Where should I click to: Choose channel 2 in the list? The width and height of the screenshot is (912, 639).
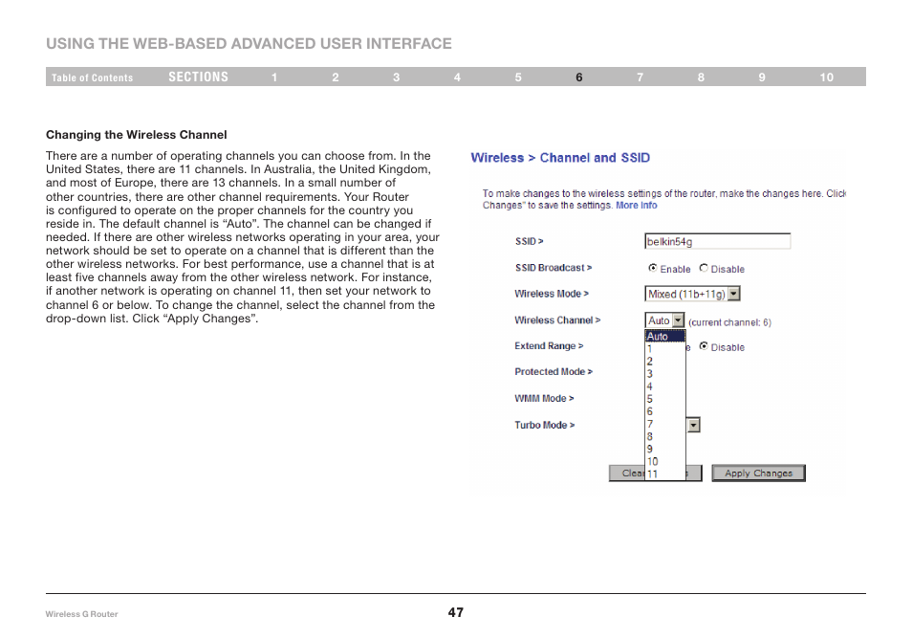(x=665, y=362)
